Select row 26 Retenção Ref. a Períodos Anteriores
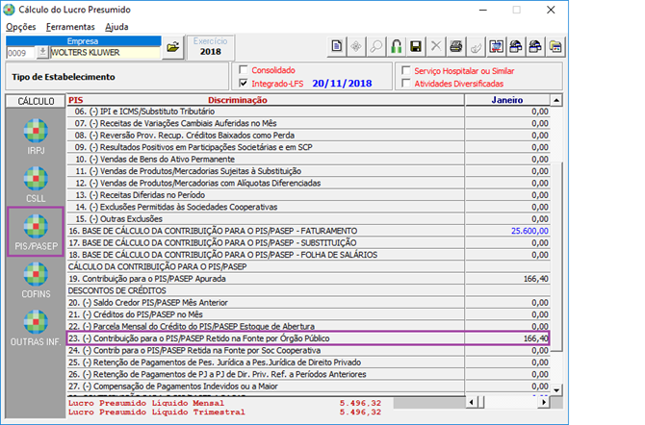645x425 pixels. 308,374
